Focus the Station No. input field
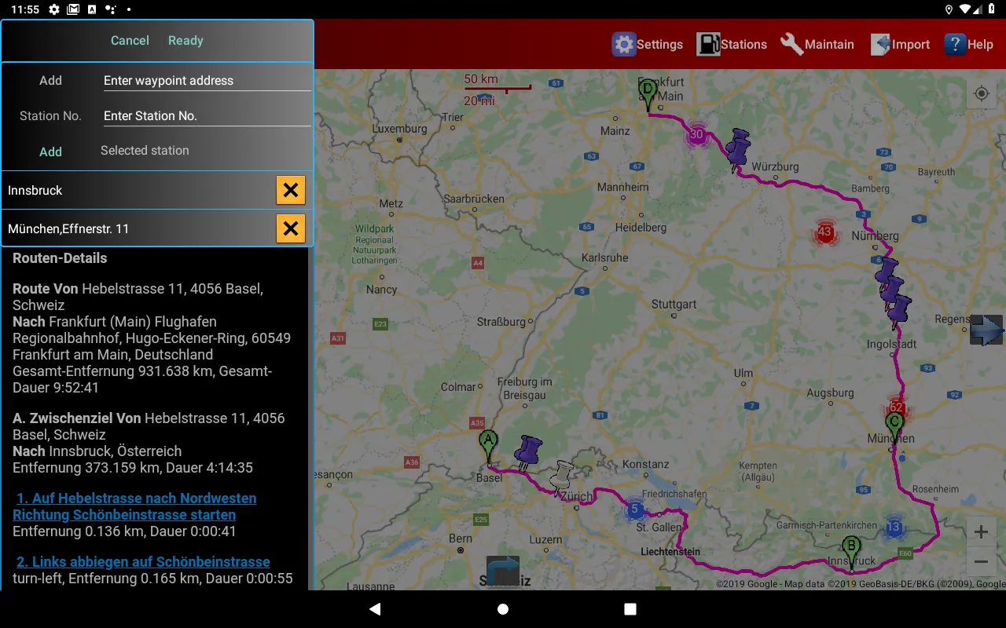This screenshot has width=1006, height=628. click(206, 116)
